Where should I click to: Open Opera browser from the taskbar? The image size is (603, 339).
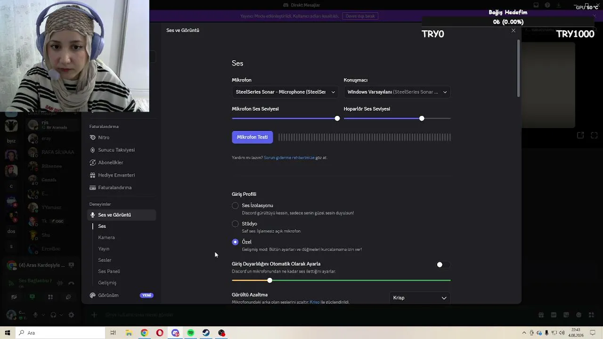[x=160, y=333]
